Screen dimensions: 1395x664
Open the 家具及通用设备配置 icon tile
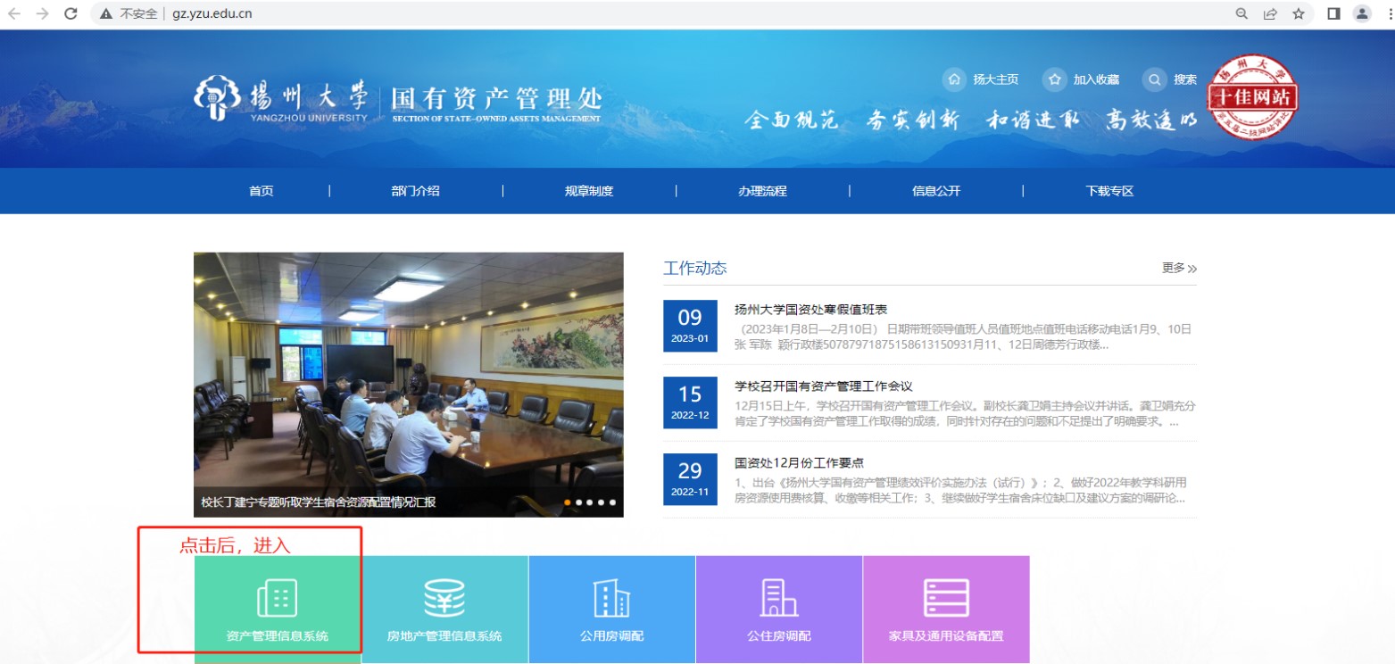(x=946, y=598)
